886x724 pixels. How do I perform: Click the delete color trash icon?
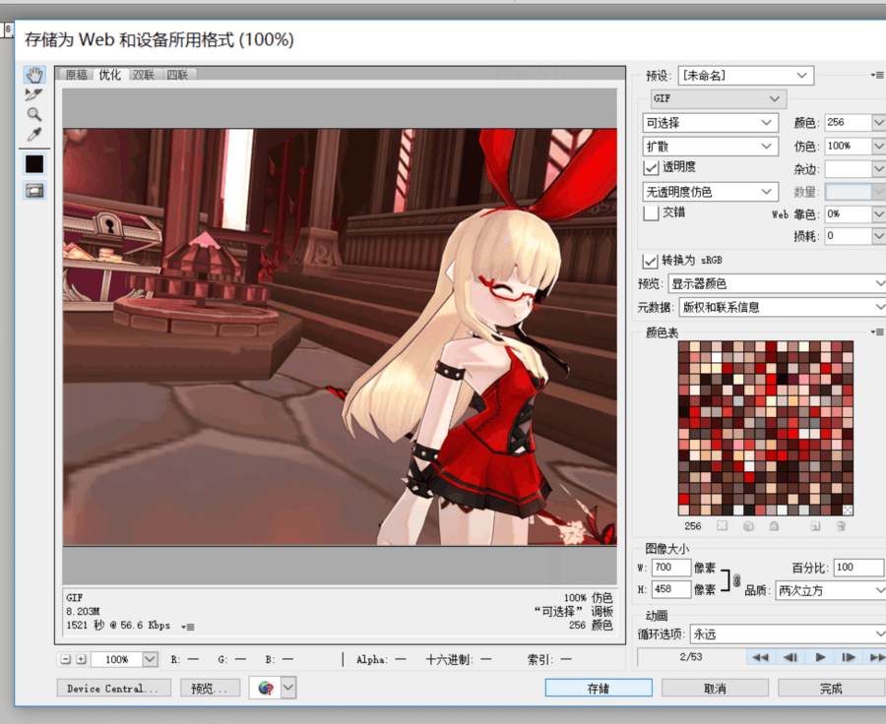point(841,525)
